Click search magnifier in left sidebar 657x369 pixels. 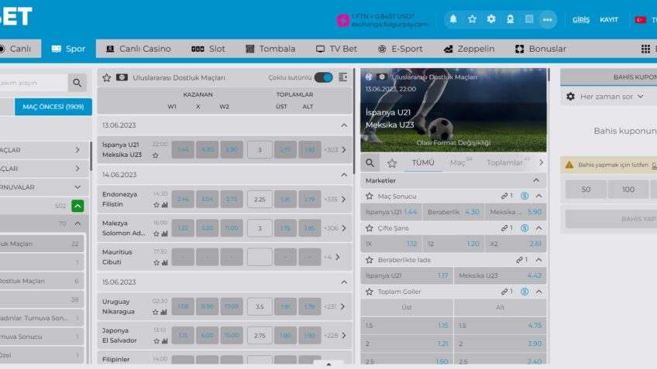77,83
